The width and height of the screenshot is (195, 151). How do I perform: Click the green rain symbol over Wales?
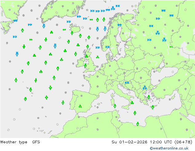(x=85, y=66)
